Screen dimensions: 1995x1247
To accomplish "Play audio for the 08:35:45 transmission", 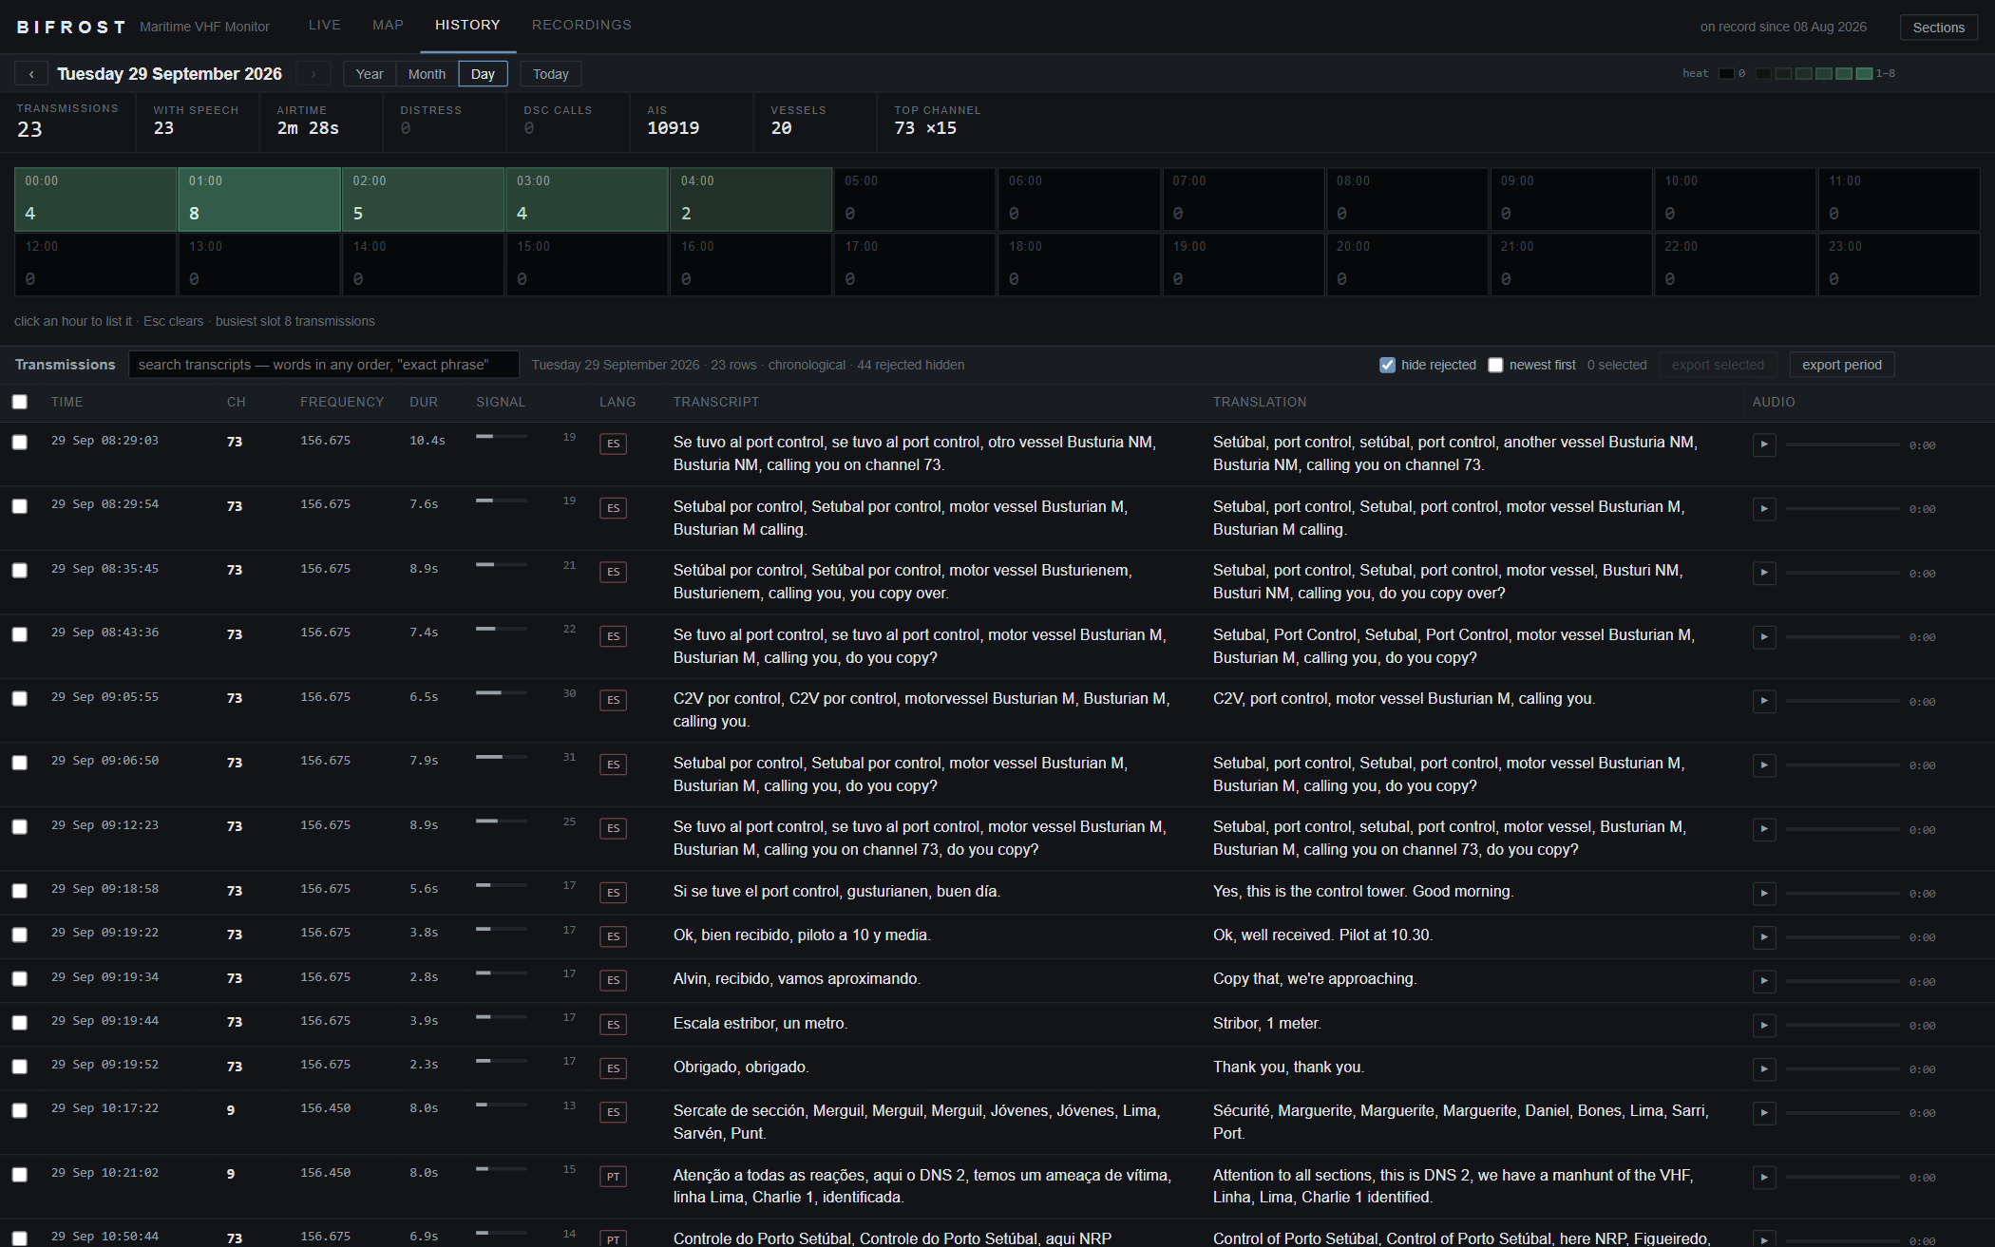I will [x=1764, y=573].
